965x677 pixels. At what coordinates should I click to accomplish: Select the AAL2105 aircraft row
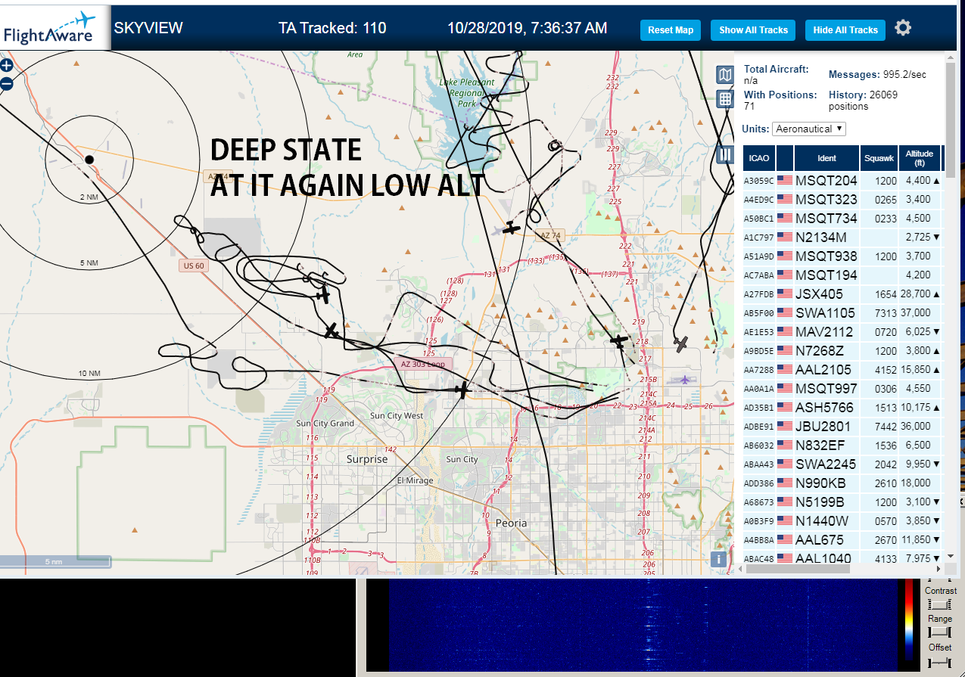[842, 370]
